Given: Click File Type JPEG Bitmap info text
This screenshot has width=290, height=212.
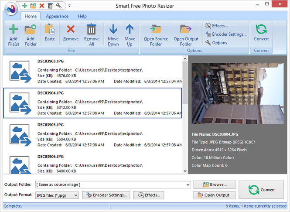Looking at the screenshot, I should coord(223,142).
